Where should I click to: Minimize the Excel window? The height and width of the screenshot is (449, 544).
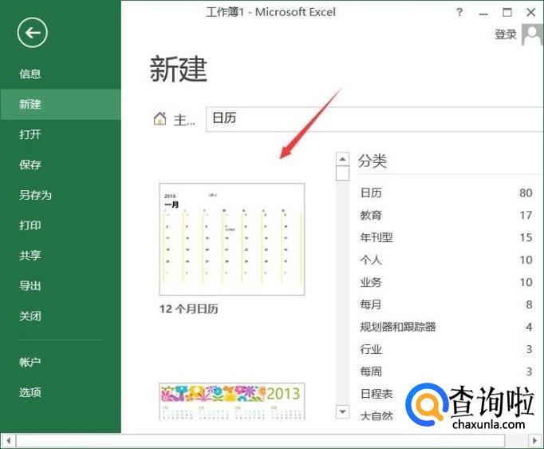(483, 14)
